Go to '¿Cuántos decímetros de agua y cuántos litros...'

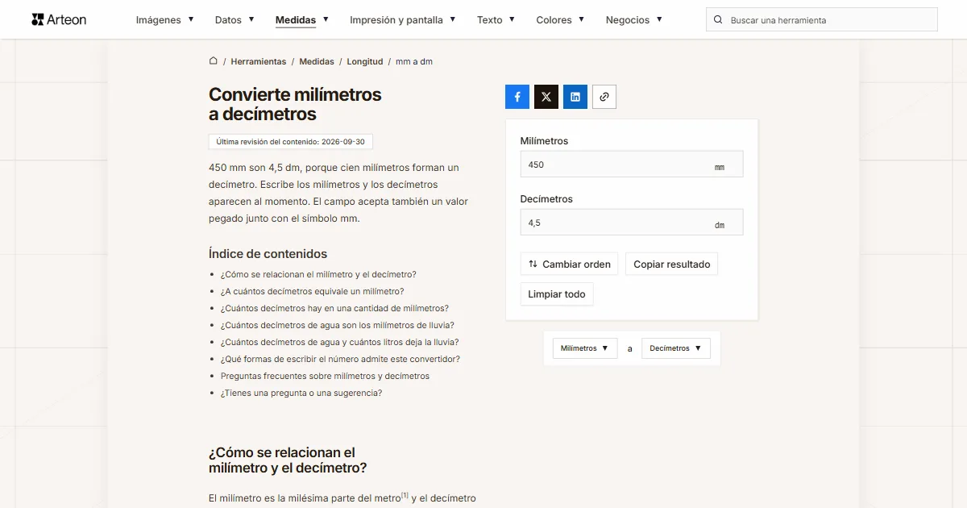340,342
